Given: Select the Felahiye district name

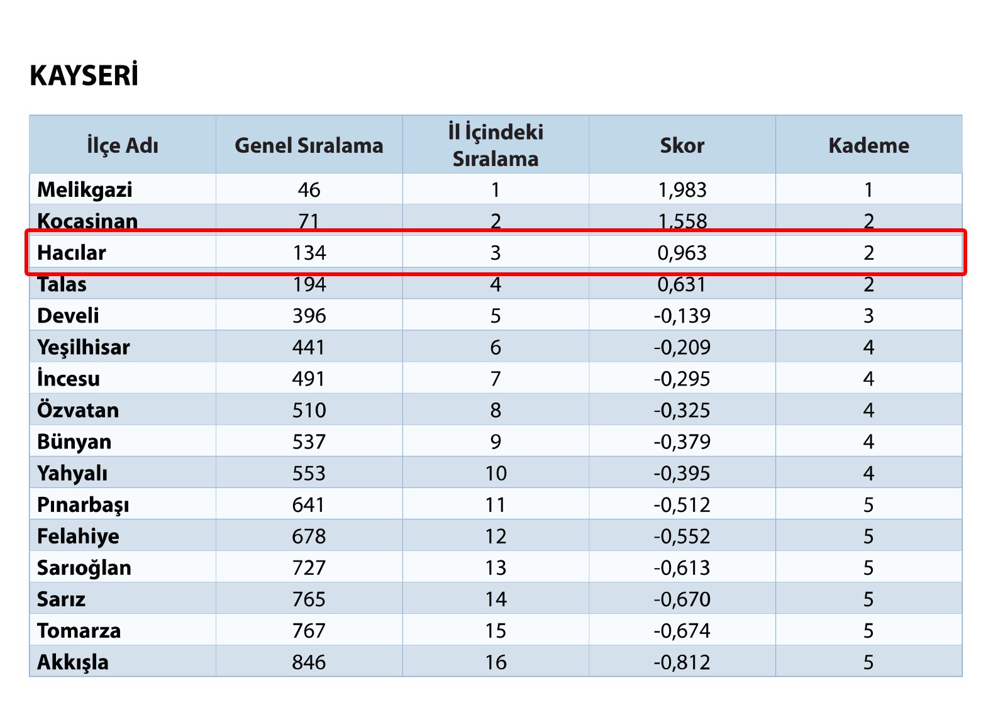Looking at the screenshot, I should (78, 536).
